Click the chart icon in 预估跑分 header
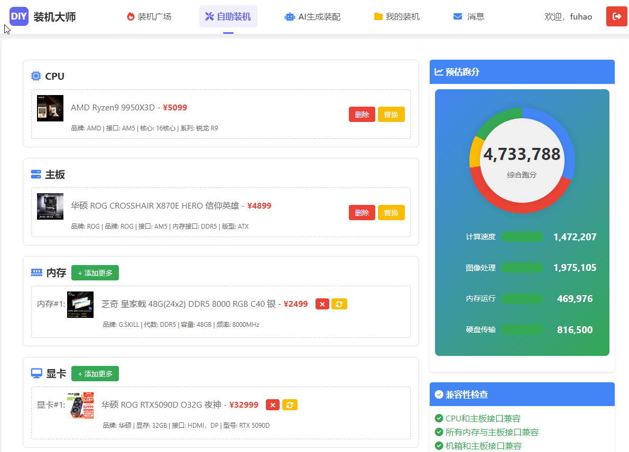This screenshot has width=629, height=452. tap(439, 72)
